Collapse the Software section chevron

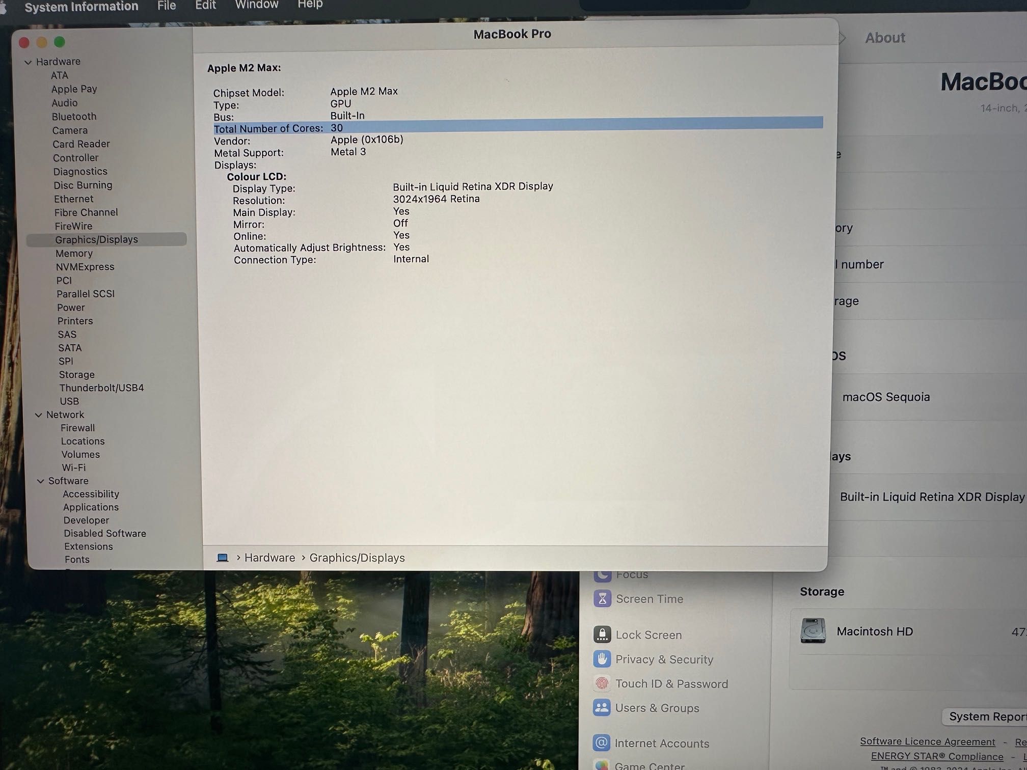point(40,481)
